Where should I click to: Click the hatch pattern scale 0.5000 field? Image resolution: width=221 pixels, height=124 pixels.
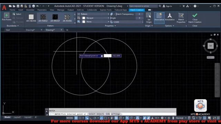tap(127, 22)
